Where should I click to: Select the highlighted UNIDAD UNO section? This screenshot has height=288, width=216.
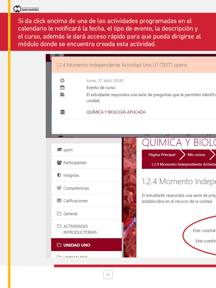[x=77, y=245]
